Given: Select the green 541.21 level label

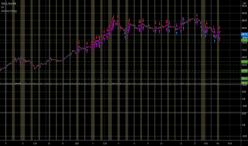Looking at the screenshot, I should [244, 83].
